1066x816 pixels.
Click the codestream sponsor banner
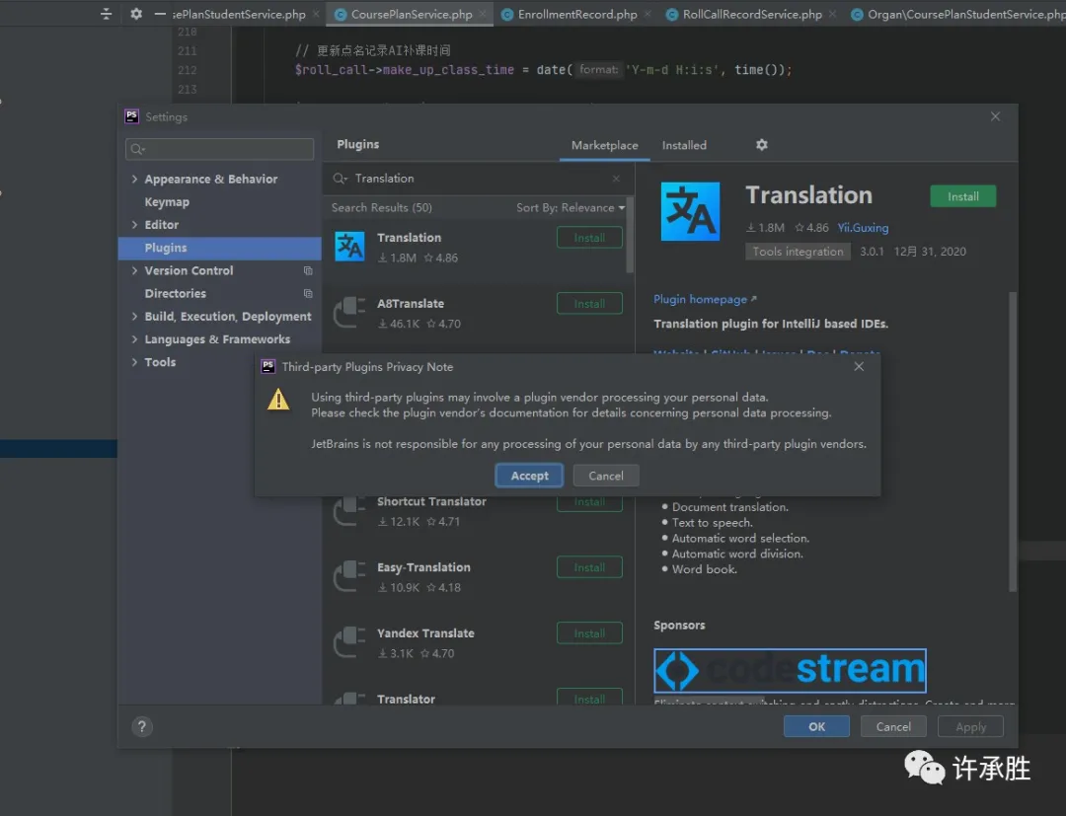click(x=790, y=671)
